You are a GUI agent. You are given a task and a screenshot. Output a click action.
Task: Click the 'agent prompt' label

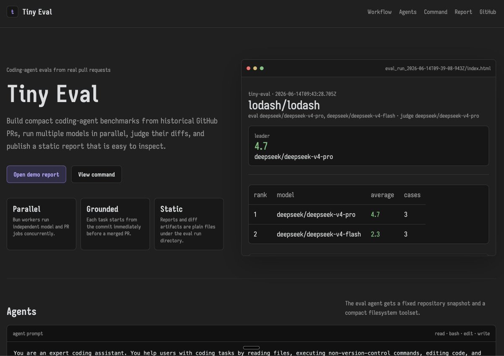pos(28,333)
